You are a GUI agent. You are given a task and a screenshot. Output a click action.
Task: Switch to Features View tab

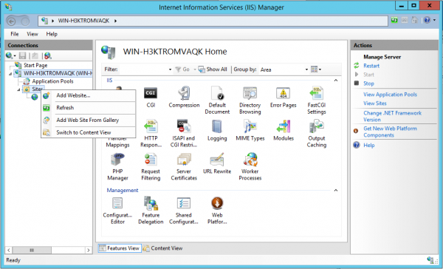pos(120,248)
